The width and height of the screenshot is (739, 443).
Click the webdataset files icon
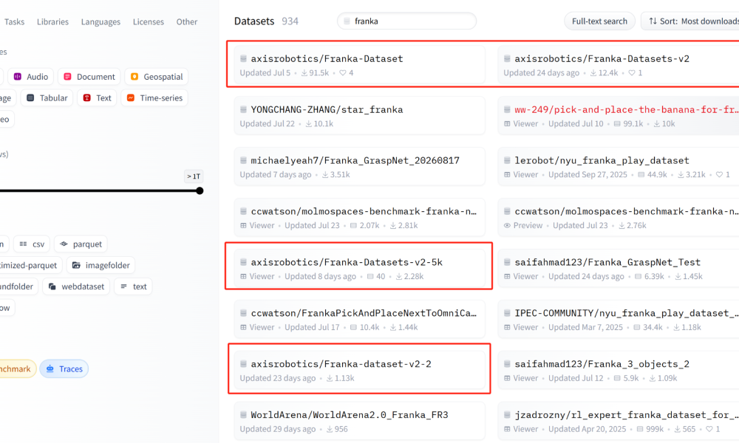pos(52,286)
